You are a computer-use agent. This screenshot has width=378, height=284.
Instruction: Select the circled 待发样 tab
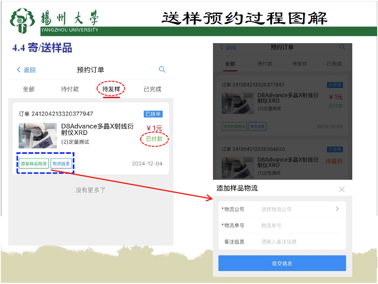[111, 89]
